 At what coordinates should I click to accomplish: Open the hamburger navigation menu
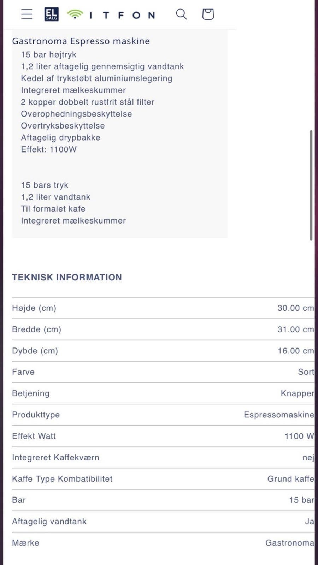26,14
